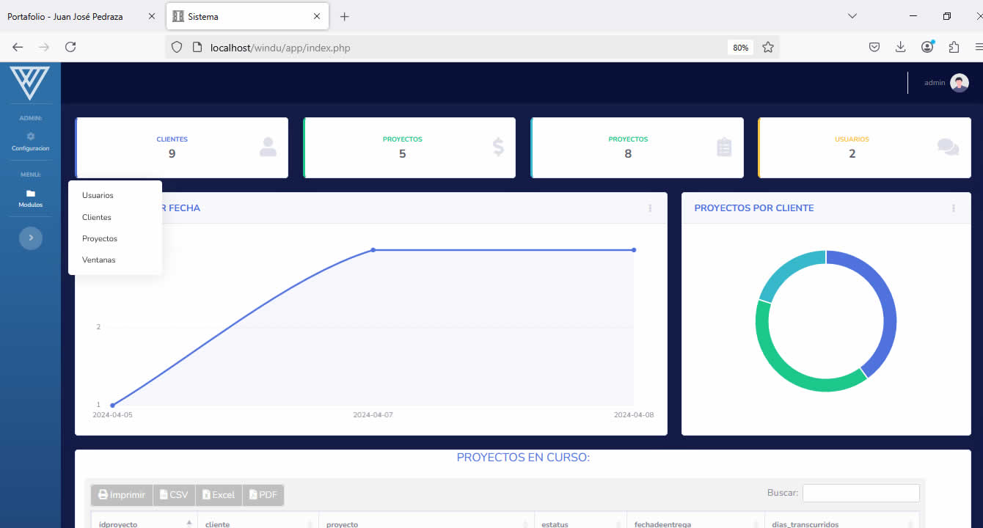
Task: Open Proyectos por Cliente chart options
Action: (954, 208)
